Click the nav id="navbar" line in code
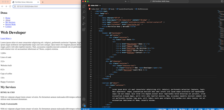Image resolution: width=224 pixels, height=110 pixels. click(x=113, y=35)
